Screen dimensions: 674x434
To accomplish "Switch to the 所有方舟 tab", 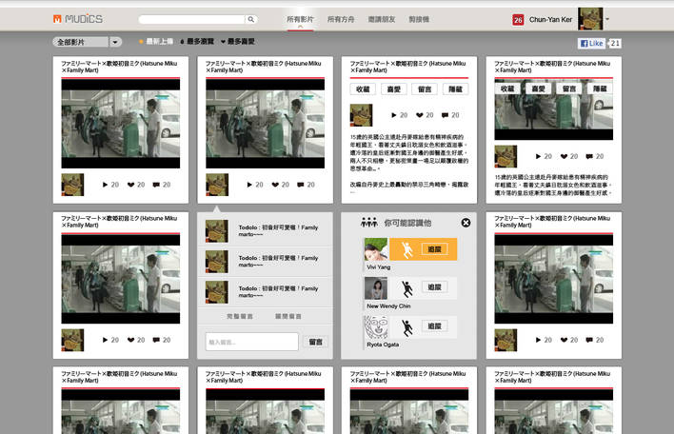I will [341, 19].
